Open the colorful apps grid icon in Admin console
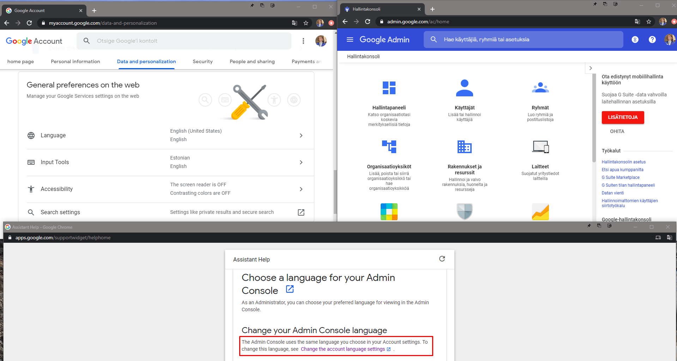Screen dimensions: 677x361 [389, 212]
